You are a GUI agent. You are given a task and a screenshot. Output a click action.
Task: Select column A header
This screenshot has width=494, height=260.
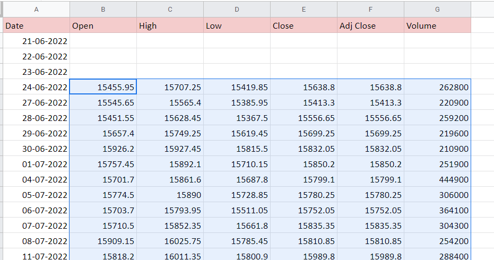click(36, 10)
